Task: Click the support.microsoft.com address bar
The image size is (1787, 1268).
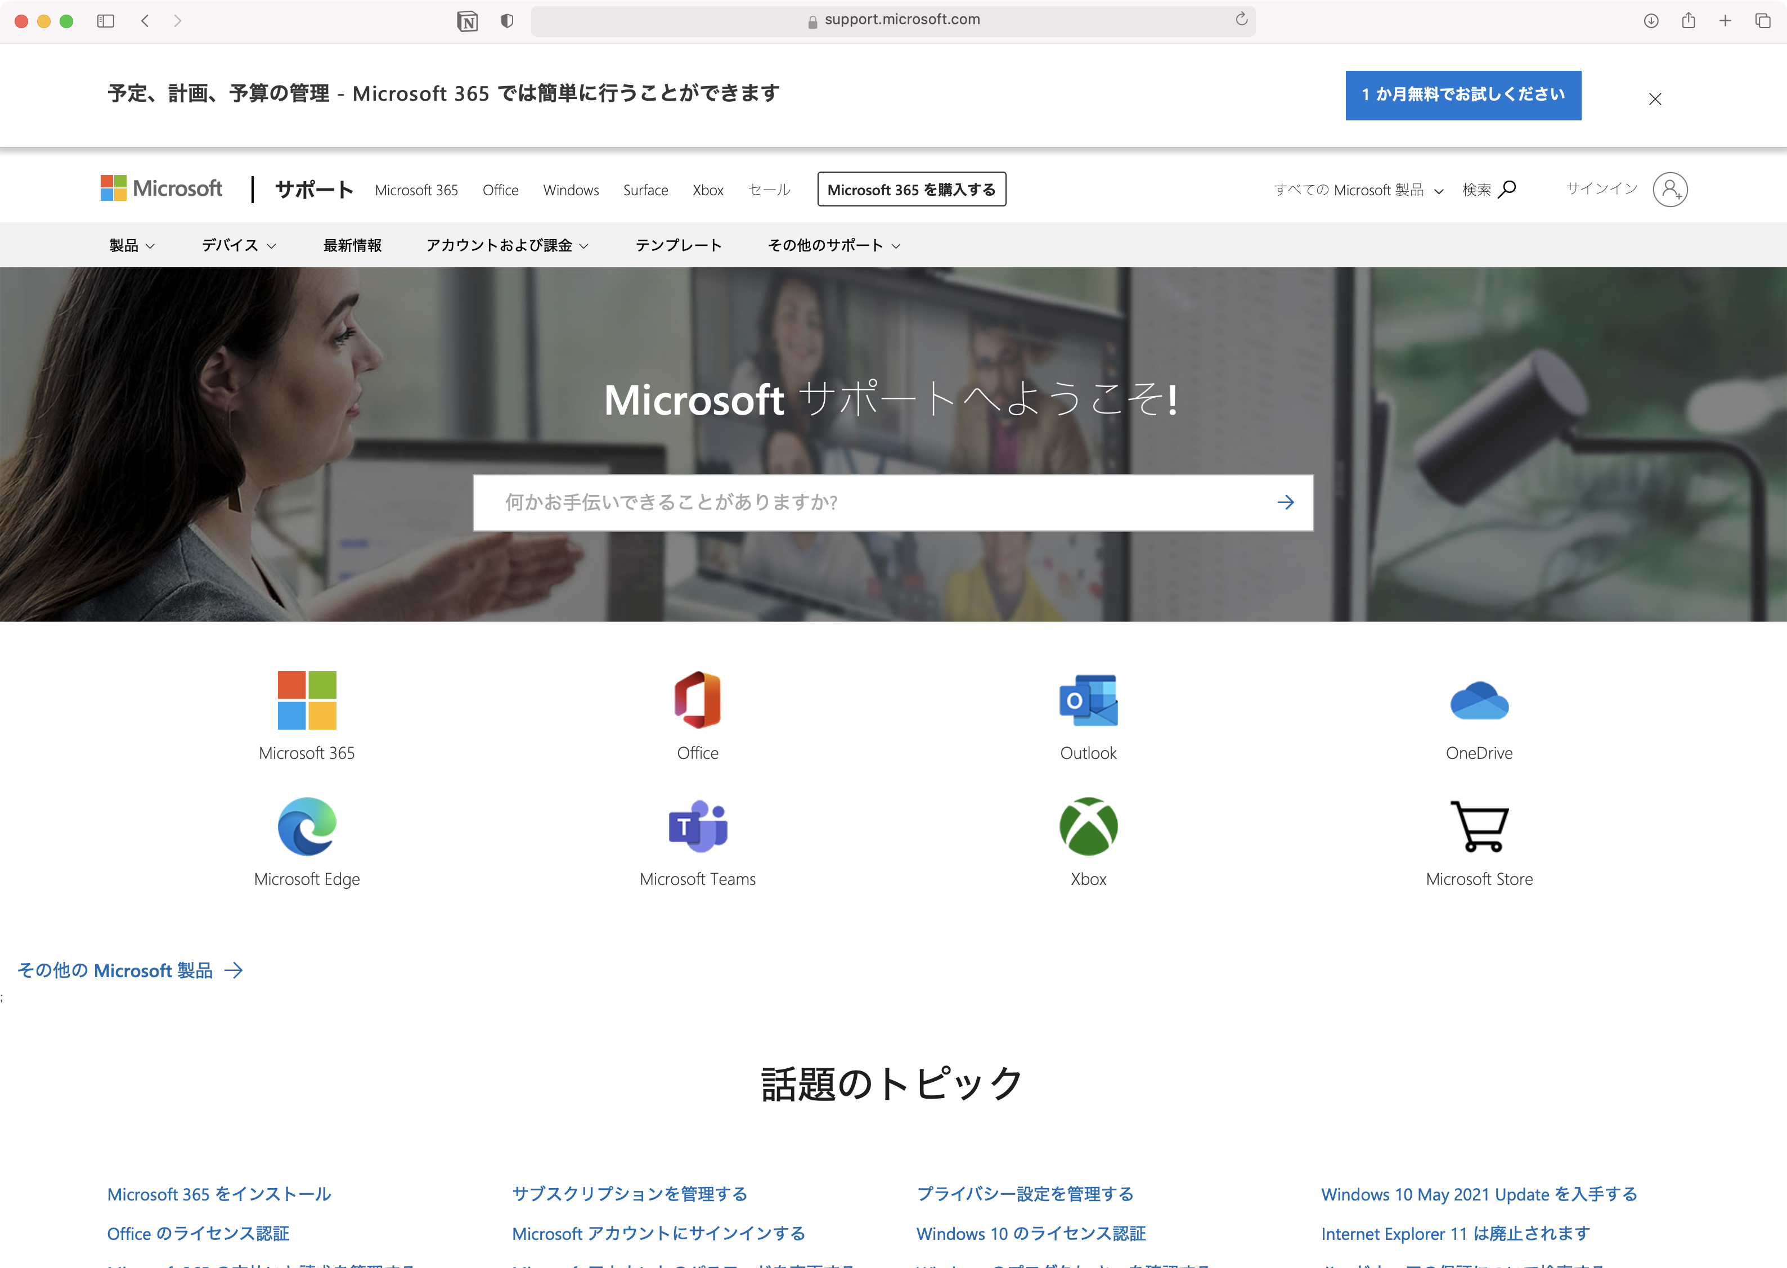Action: pyautogui.click(x=893, y=20)
